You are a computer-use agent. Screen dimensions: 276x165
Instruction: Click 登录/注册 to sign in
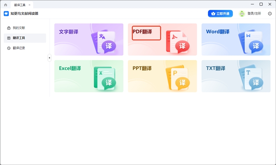tap(254, 14)
